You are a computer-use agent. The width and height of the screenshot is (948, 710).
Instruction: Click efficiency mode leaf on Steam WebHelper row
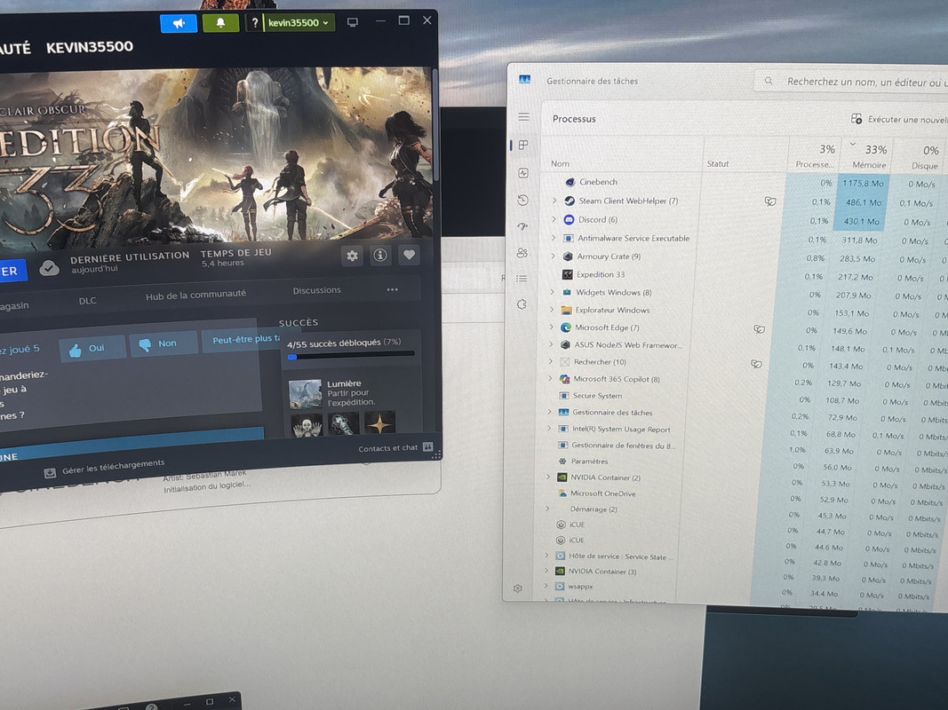click(769, 201)
